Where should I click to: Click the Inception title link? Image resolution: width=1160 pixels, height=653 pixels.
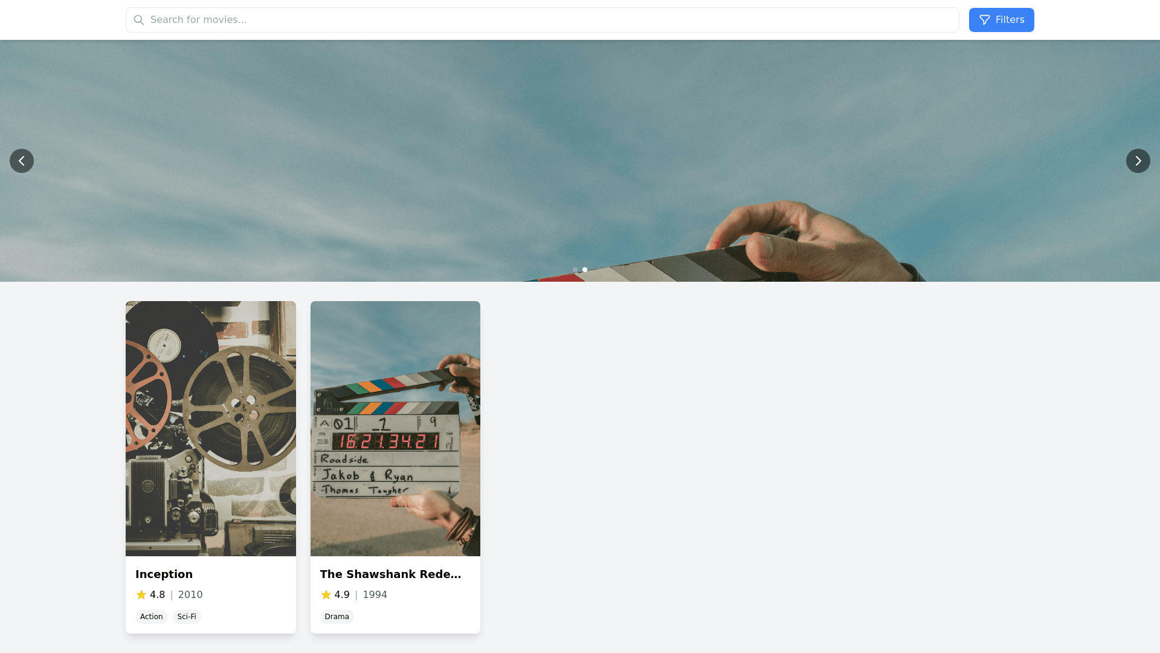click(164, 574)
